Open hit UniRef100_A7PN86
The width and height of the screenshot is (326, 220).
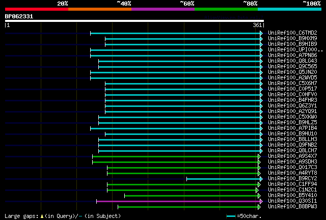pyautogui.click(x=292, y=56)
